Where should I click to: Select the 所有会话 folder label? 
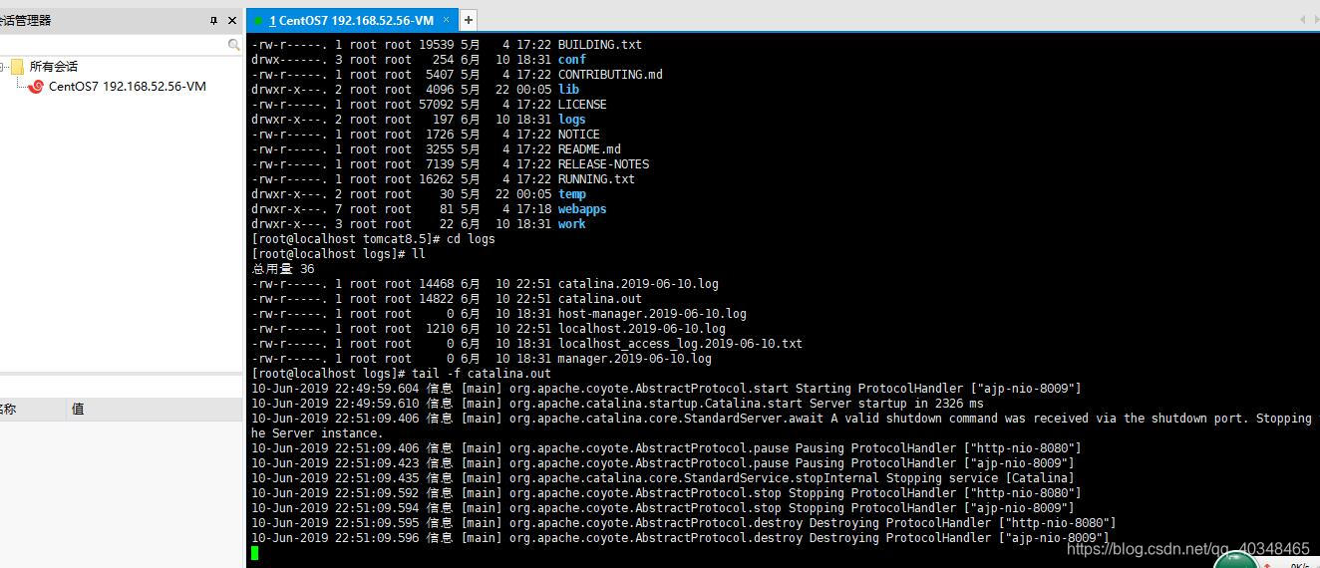[x=54, y=67]
